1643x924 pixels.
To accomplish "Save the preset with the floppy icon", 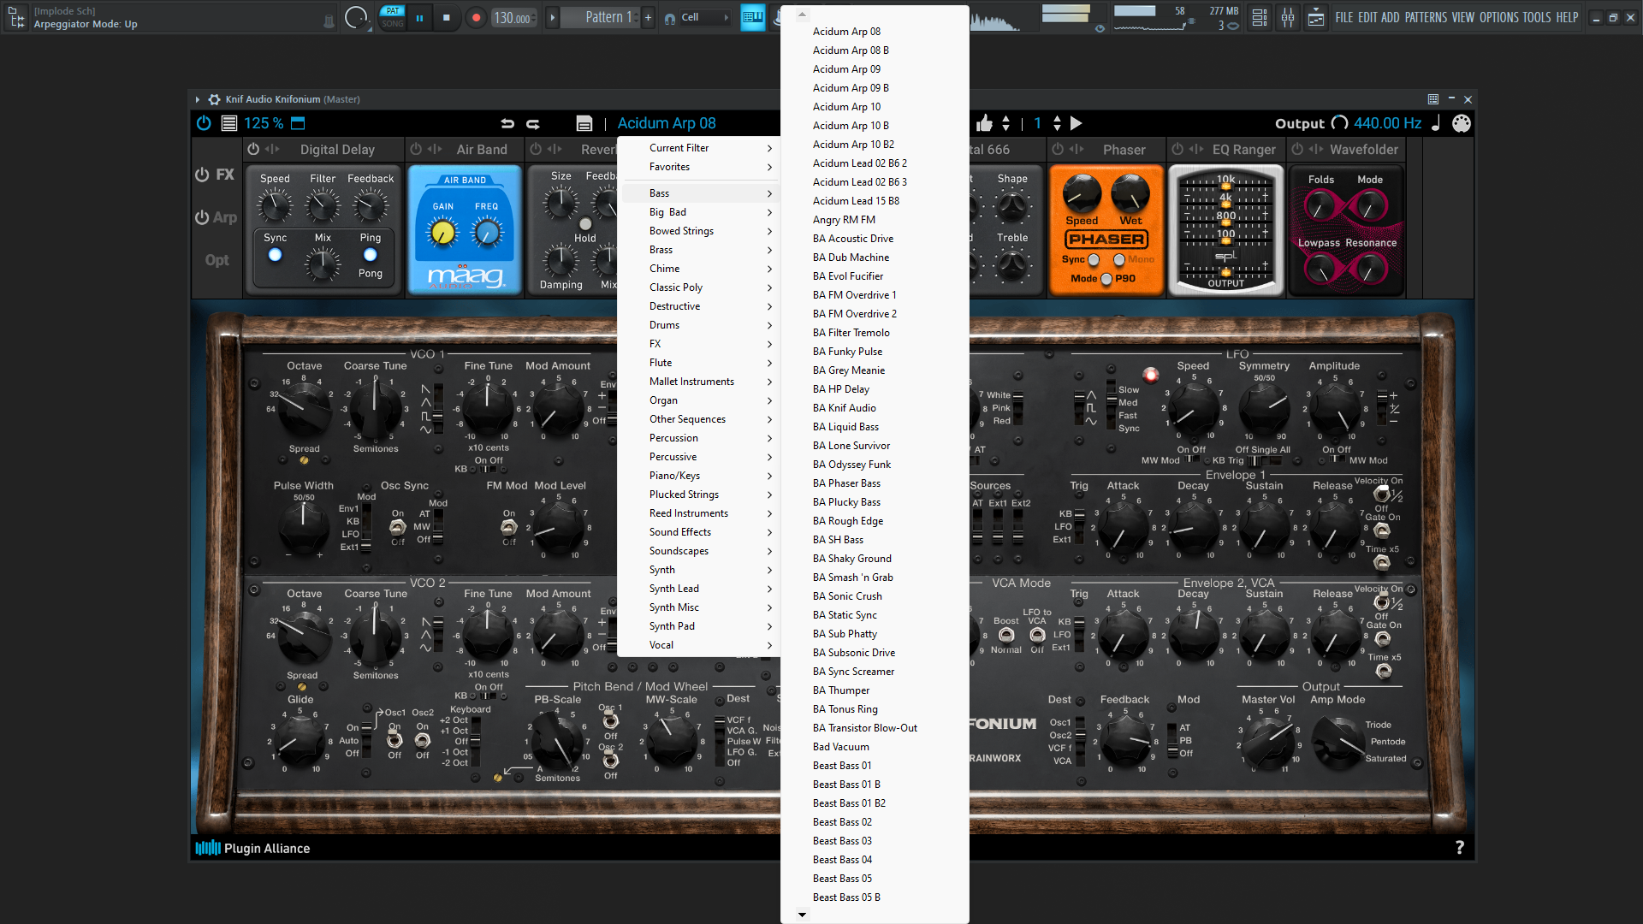I will [584, 123].
